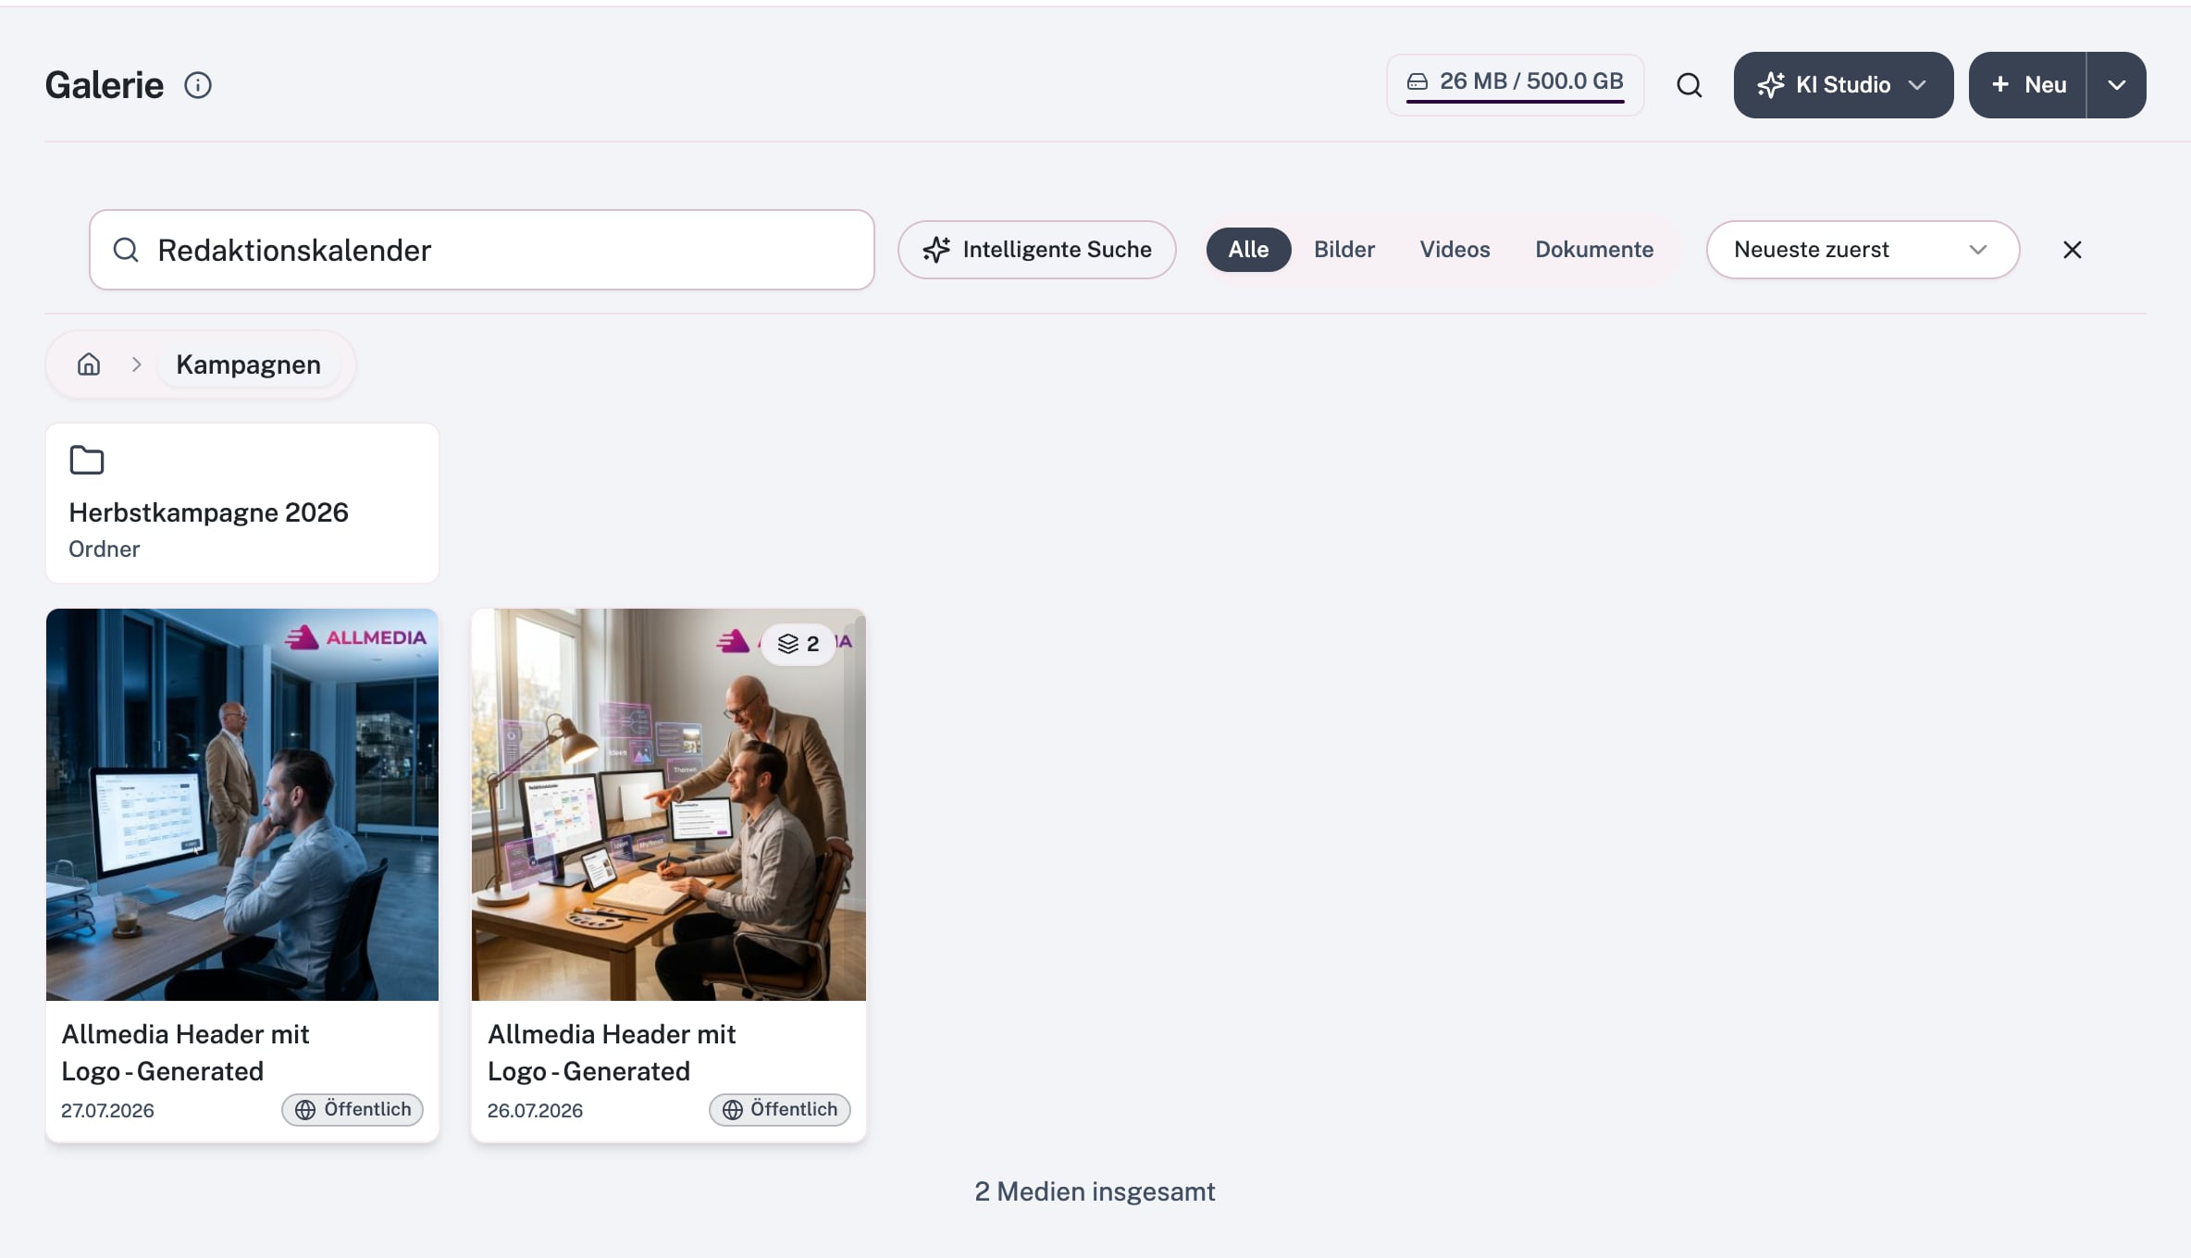The image size is (2191, 1258).
Task: Click the Neu button
Action: point(2027,85)
